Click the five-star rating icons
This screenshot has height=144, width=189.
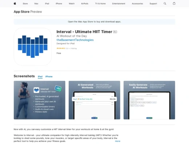point(61,48)
